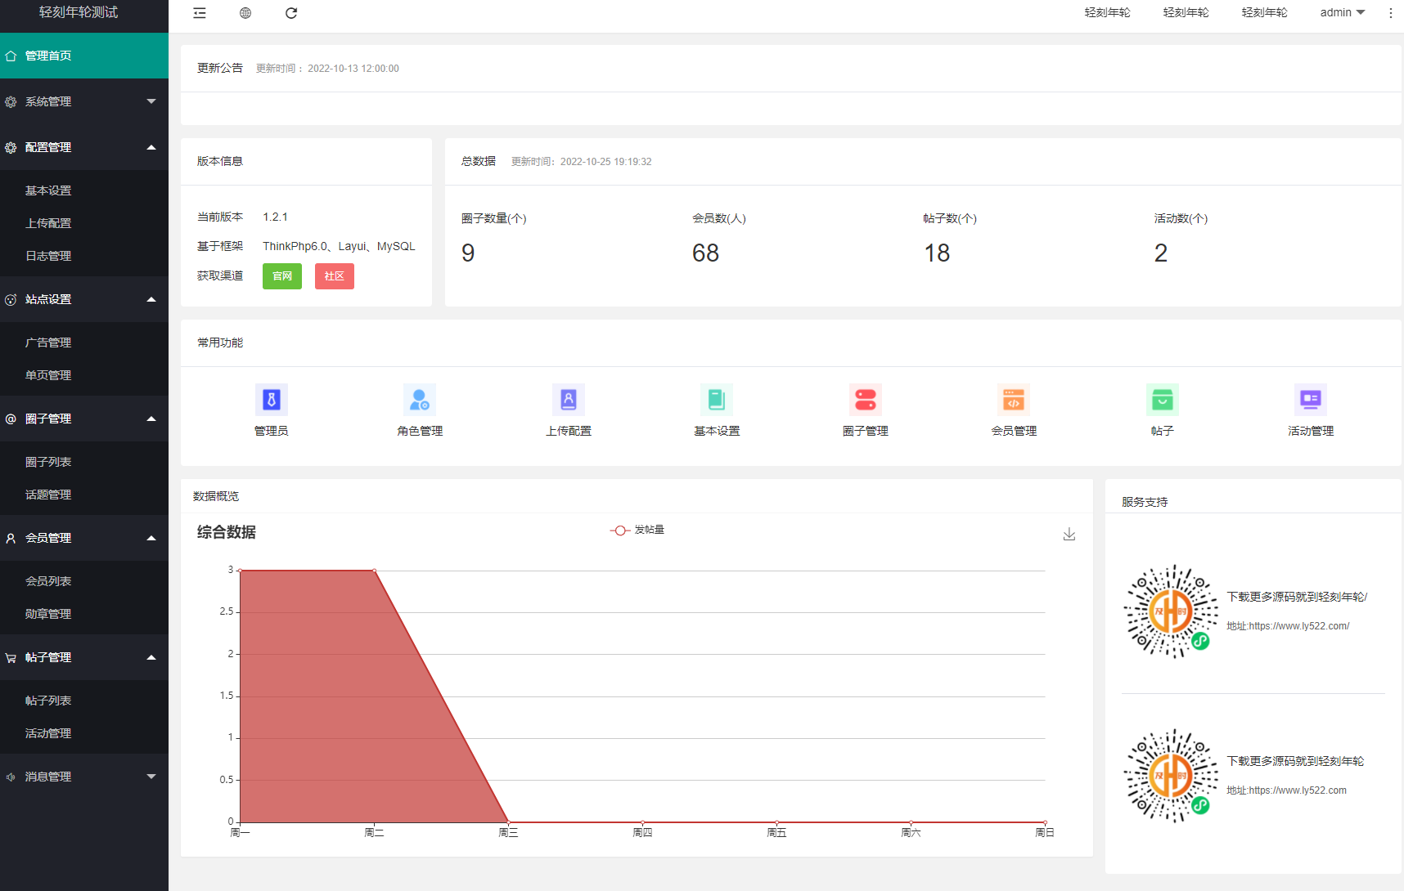1404x891 pixels.
Task: Open the 角色管理 shortcut icon
Action: [x=420, y=400]
